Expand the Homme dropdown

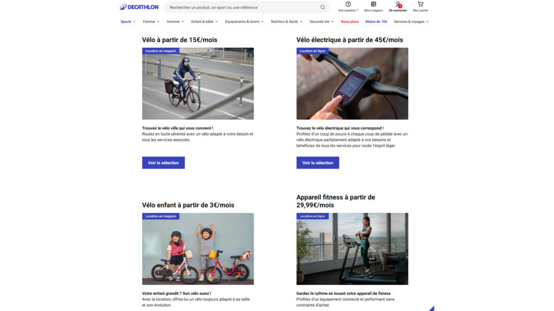175,22
